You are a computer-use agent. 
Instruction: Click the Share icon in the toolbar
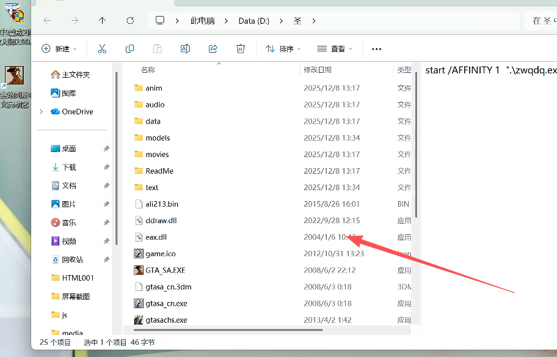click(213, 49)
